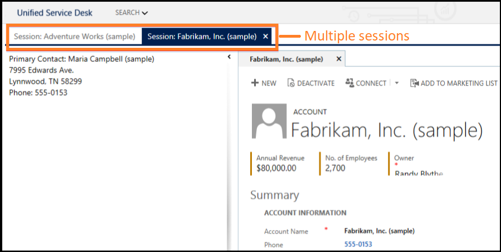
Task: Open the 555-0153 phone link
Action: (358, 244)
